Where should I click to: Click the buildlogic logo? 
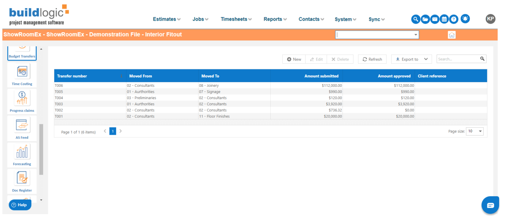coord(39,15)
